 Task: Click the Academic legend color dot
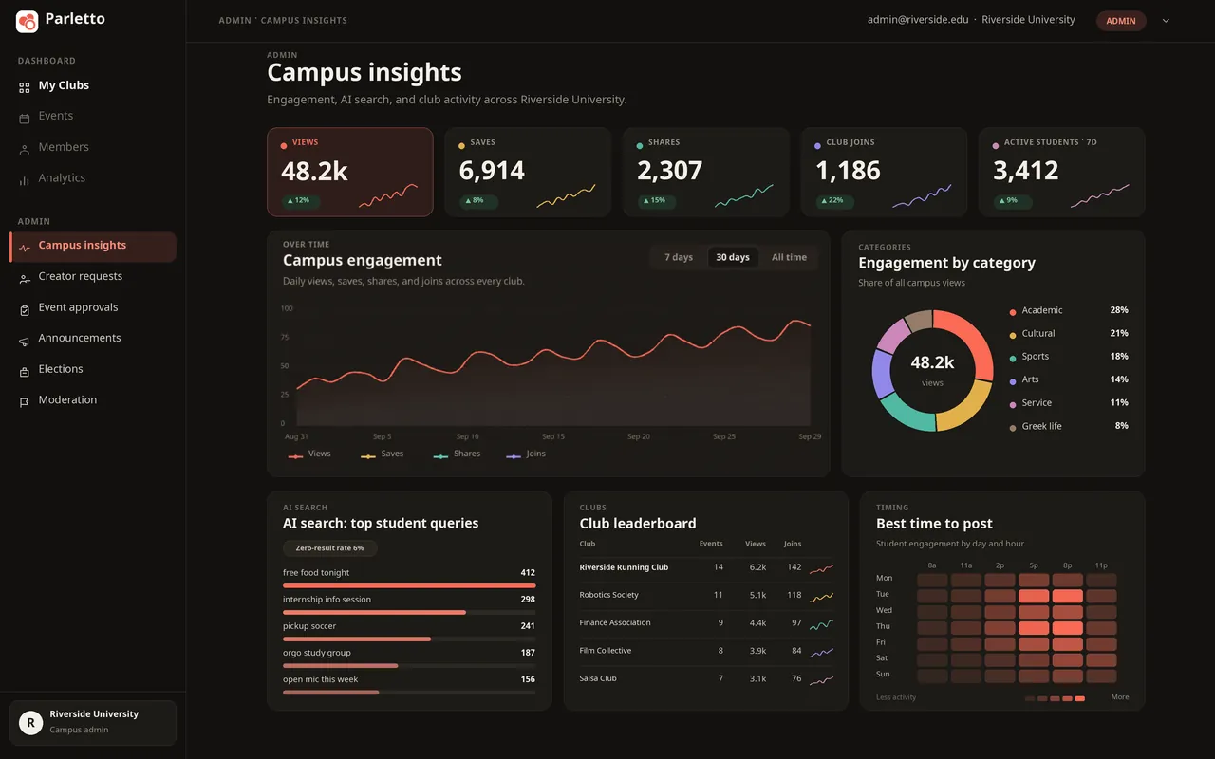tap(1013, 311)
